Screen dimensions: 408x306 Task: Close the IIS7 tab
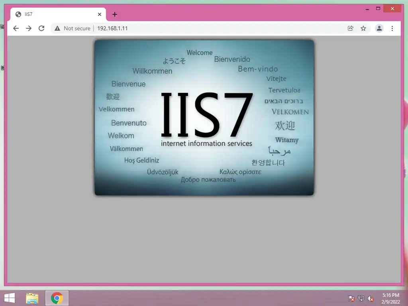pos(99,14)
